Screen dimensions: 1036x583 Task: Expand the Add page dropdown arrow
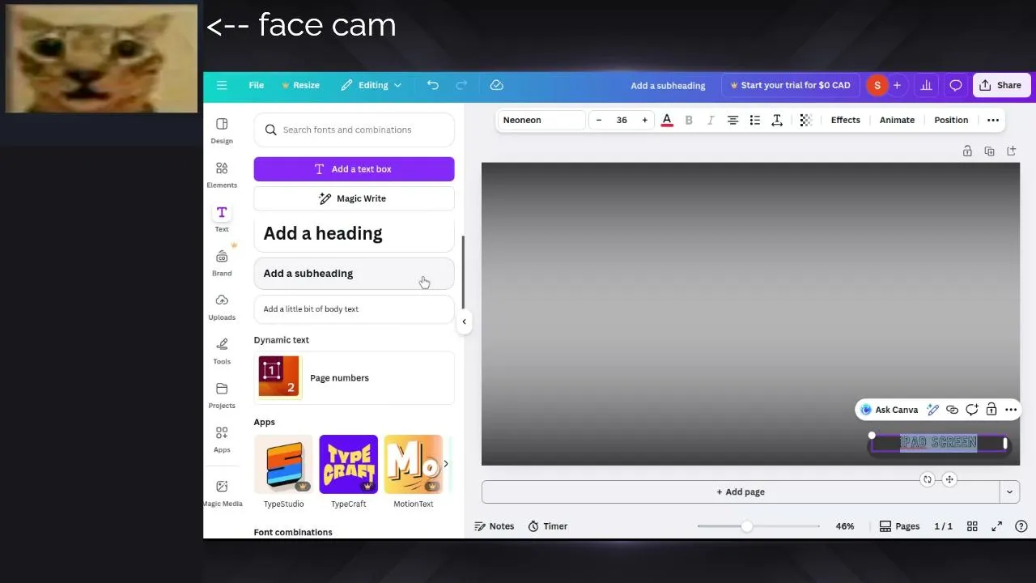(x=1009, y=492)
